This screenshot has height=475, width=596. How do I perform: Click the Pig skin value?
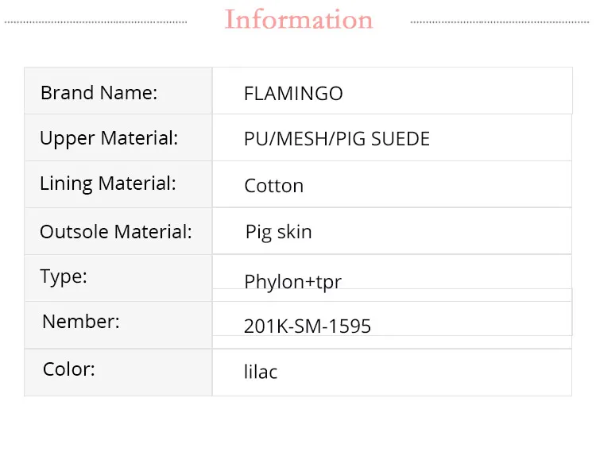pyautogui.click(x=278, y=232)
